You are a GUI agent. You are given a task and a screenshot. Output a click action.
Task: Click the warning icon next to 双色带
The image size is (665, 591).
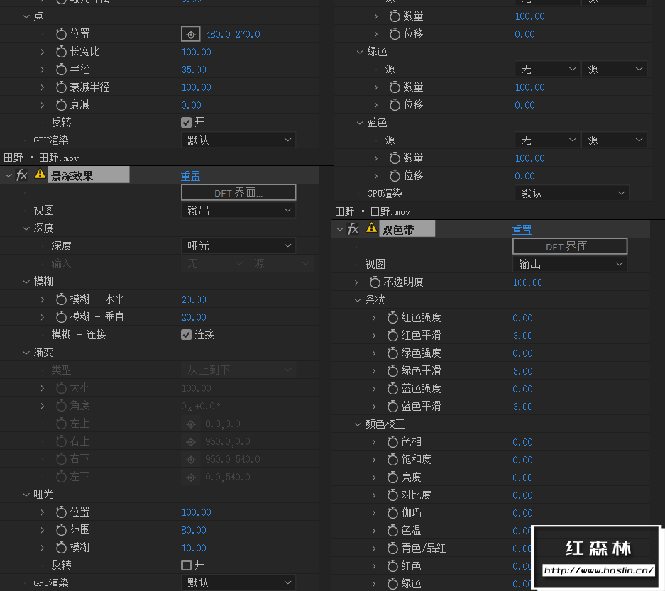(x=371, y=227)
